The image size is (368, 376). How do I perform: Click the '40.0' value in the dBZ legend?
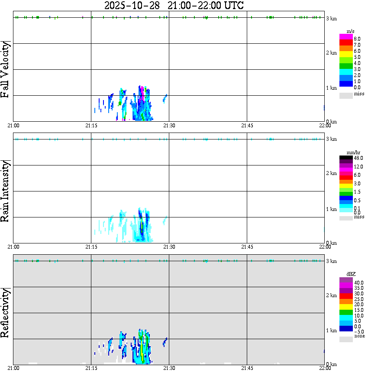[359, 283]
